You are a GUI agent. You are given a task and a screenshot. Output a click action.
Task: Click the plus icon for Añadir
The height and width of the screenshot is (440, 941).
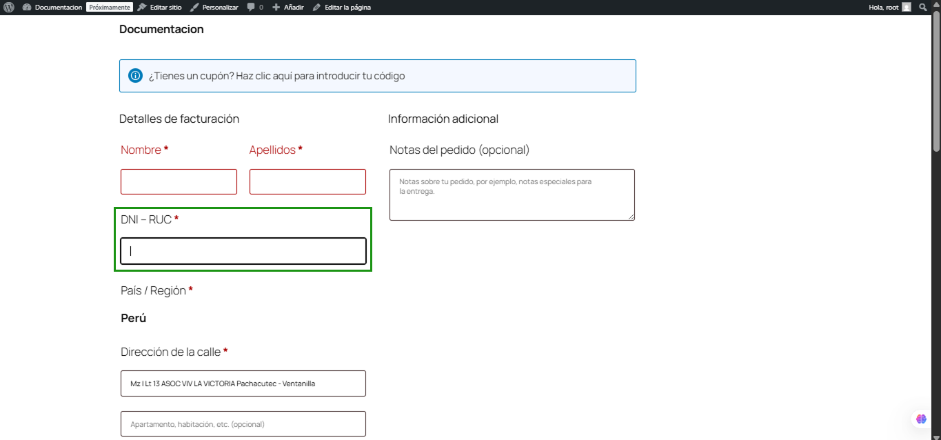pos(276,7)
